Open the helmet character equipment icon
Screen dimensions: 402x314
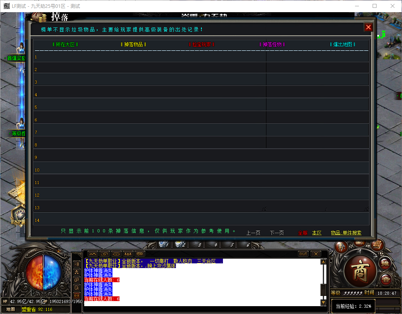point(341,247)
